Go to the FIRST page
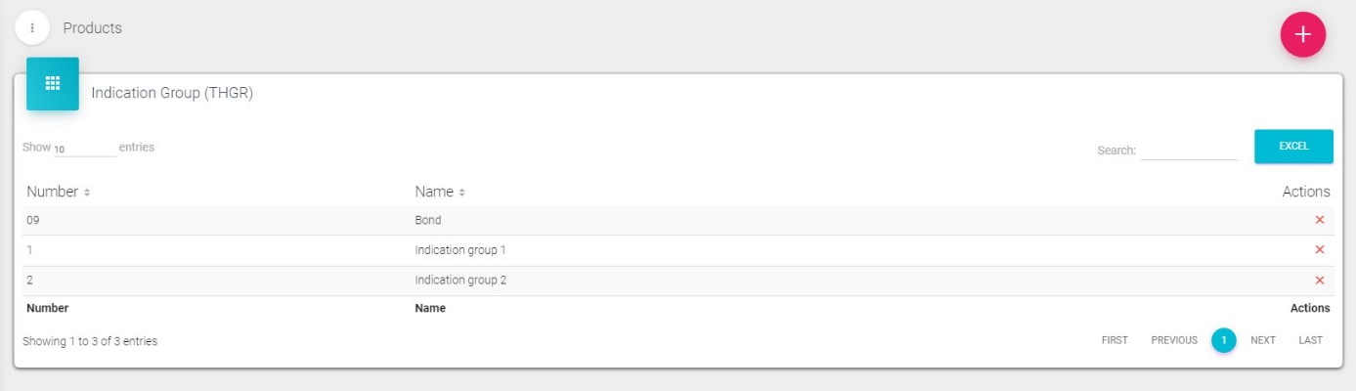 pos(1115,340)
